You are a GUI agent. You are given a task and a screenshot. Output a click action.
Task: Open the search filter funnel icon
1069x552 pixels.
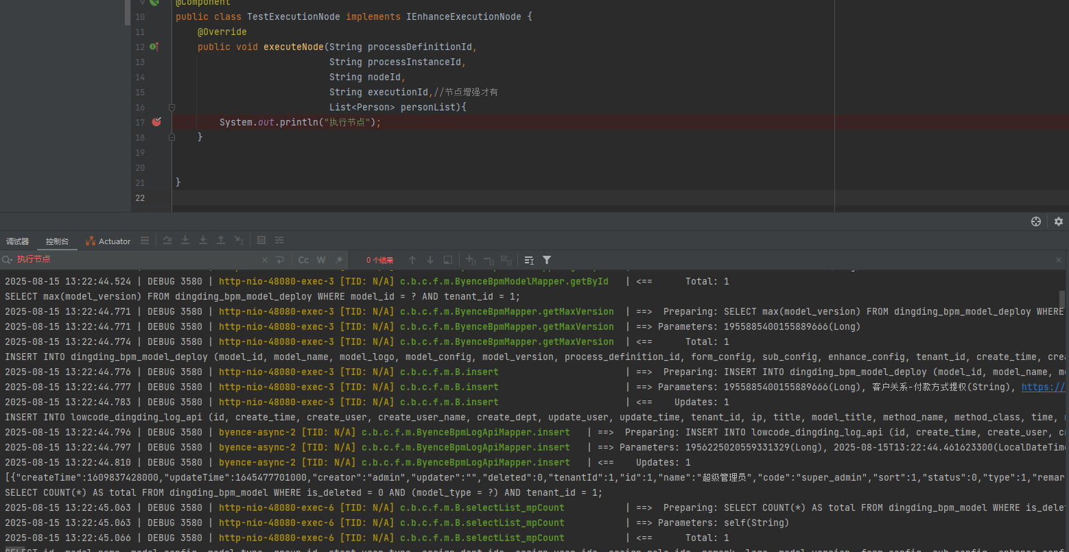point(547,260)
